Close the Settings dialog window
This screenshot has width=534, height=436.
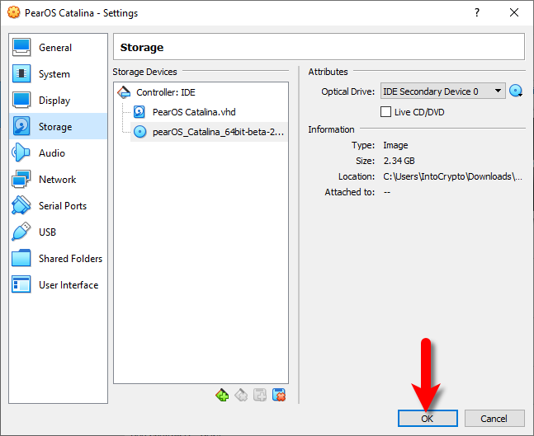pos(514,13)
